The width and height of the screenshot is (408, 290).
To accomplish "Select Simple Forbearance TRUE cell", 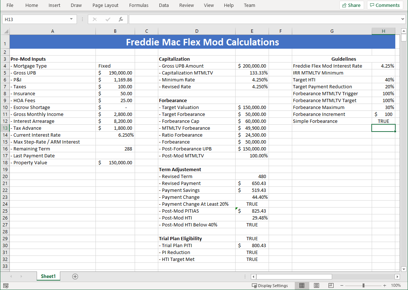I will 383,121.
